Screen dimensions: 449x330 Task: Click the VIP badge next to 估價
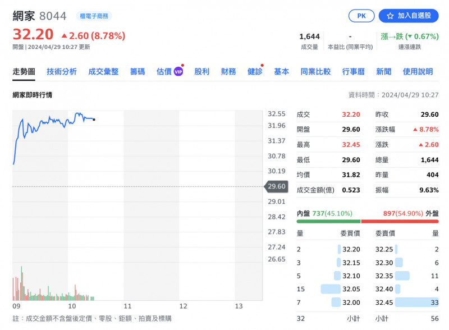(x=178, y=72)
